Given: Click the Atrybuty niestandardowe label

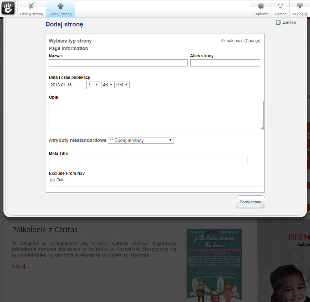Looking at the screenshot, I should tap(77, 140).
